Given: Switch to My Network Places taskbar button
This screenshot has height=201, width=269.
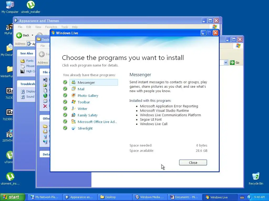Looking at the screenshot, I should click(x=45, y=197).
